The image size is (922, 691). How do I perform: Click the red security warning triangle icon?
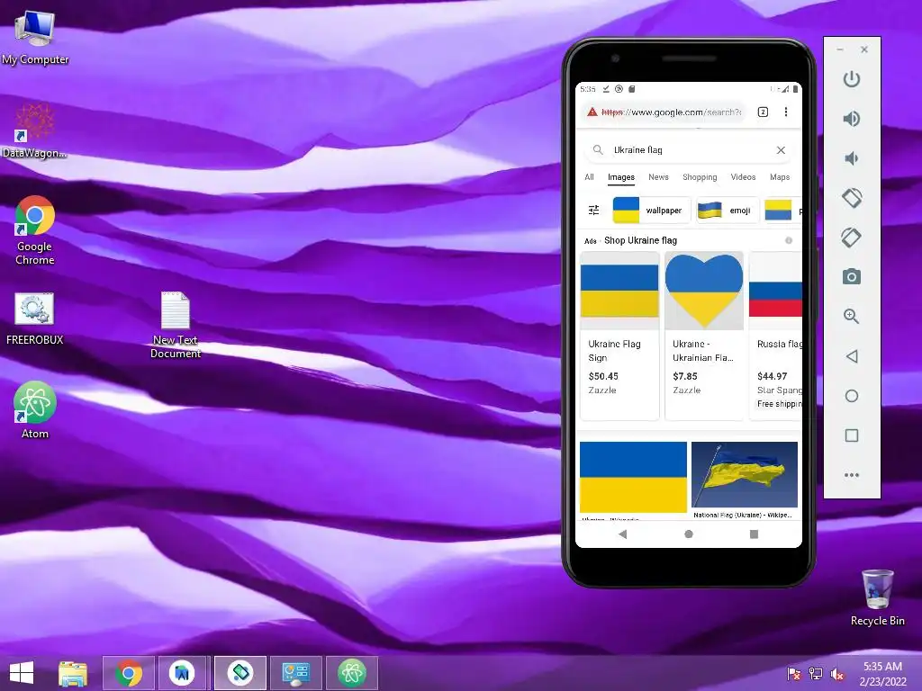point(592,112)
